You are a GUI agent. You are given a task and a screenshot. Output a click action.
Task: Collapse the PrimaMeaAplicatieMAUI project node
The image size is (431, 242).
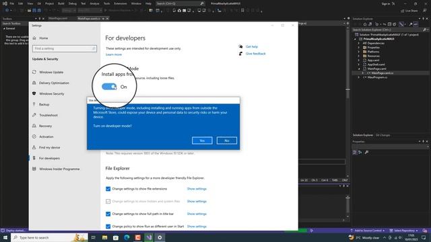(x=355, y=39)
